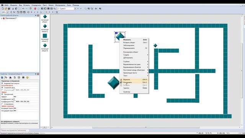Click the Cut scissors toolbar icon

tap(13, 8)
